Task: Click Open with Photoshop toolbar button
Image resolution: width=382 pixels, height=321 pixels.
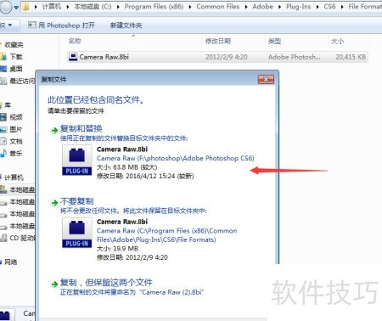Action: point(61,25)
